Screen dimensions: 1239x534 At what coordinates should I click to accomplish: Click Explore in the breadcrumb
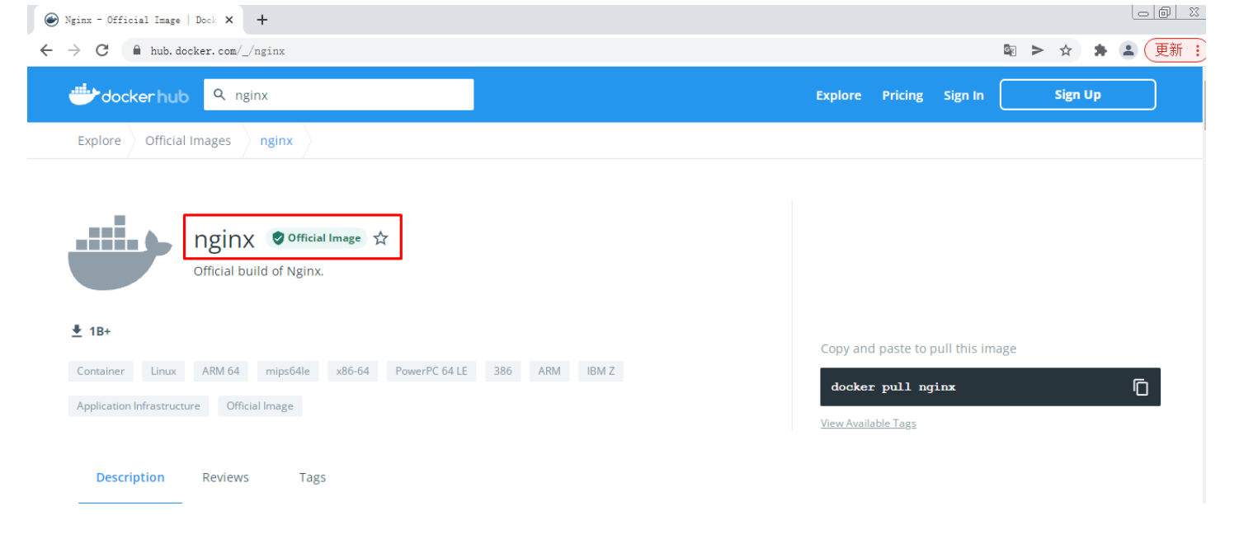(99, 141)
